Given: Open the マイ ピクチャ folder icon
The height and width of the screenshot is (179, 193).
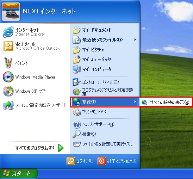Looking at the screenshot, I should pyautogui.click(x=76, y=50).
